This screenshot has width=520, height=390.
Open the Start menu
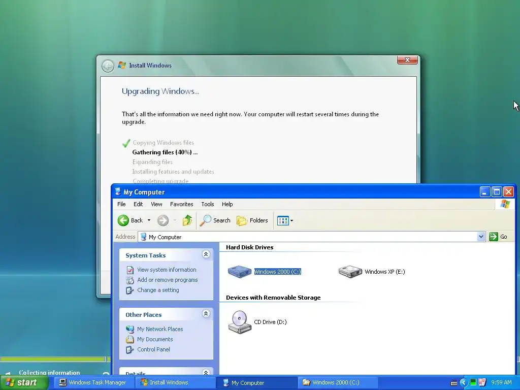point(24,382)
